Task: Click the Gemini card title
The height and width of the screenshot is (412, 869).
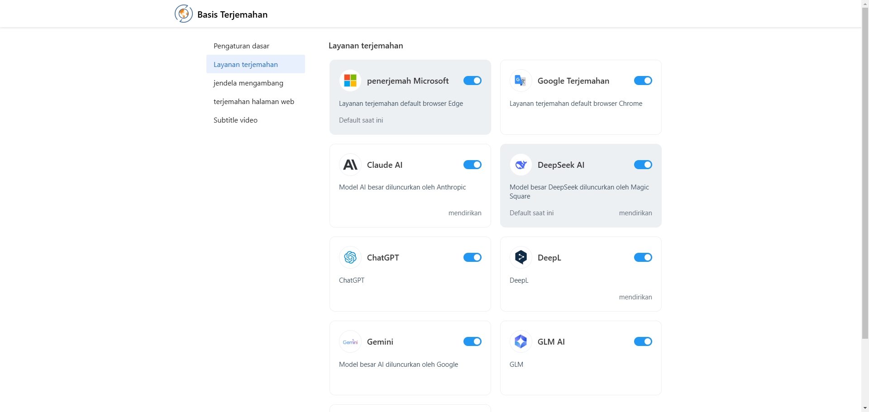Action: [x=380, y=342]
